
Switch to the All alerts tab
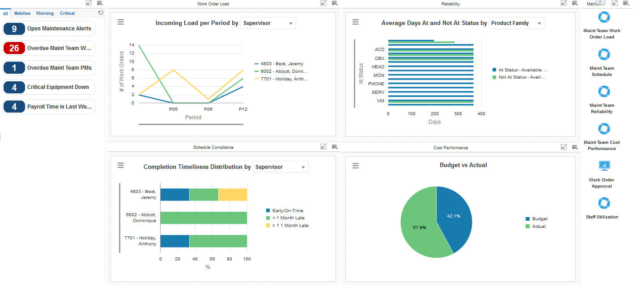pos(5,13)
